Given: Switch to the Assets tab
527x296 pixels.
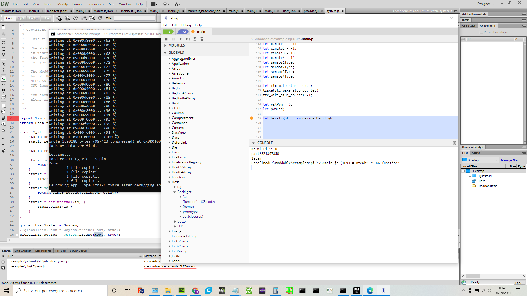Looking at the screenshot, I should tap(476, 153).
